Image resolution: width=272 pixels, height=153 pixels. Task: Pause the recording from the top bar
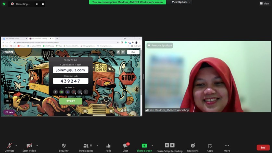[x=37, y=4]
